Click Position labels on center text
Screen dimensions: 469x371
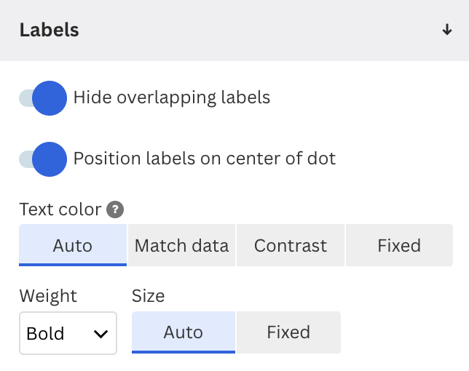pyautogui.click(x=205, y=159)
